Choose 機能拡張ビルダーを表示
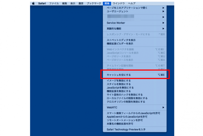Image resolution: width=203 pixels, height=136 pixels. [x=120, y=44]
